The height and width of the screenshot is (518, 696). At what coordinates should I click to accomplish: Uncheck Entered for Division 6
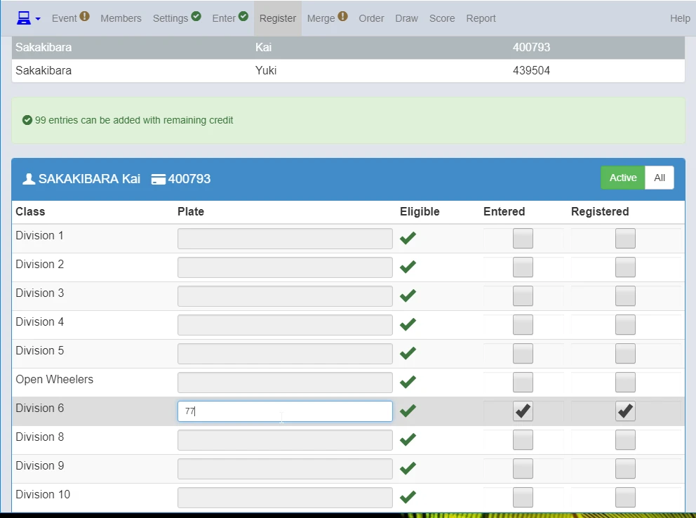[x=523, y=411]
